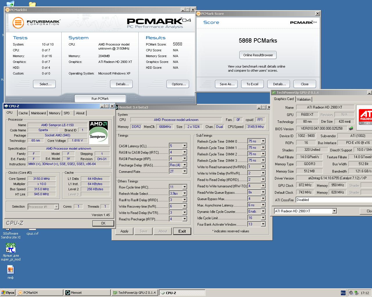Viewport: 372px width, 297px height.
Task: Open cpuz.cvf desktop file
Action: point(32,233)
